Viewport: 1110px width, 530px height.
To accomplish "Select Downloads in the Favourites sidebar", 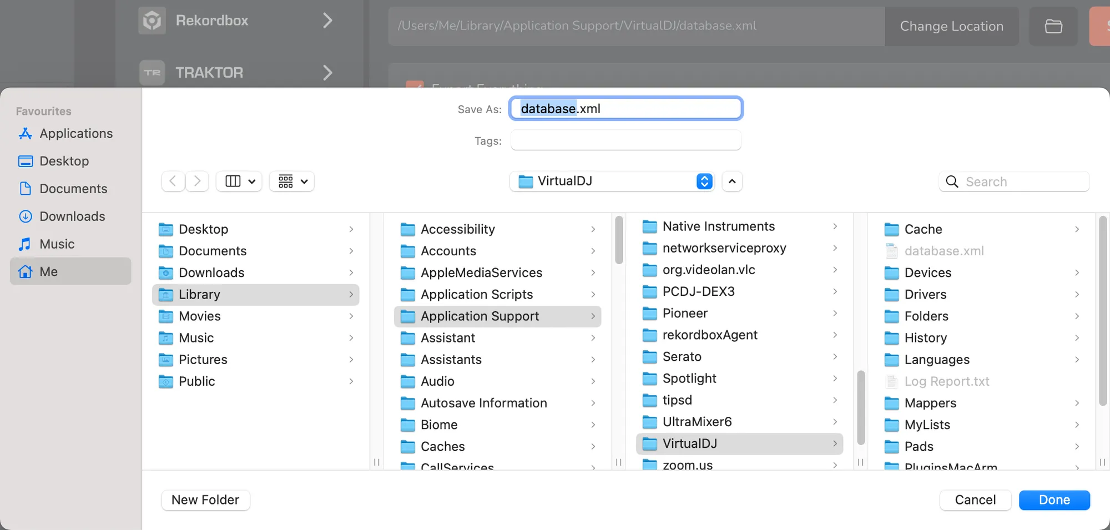I will tap(72, 216).
